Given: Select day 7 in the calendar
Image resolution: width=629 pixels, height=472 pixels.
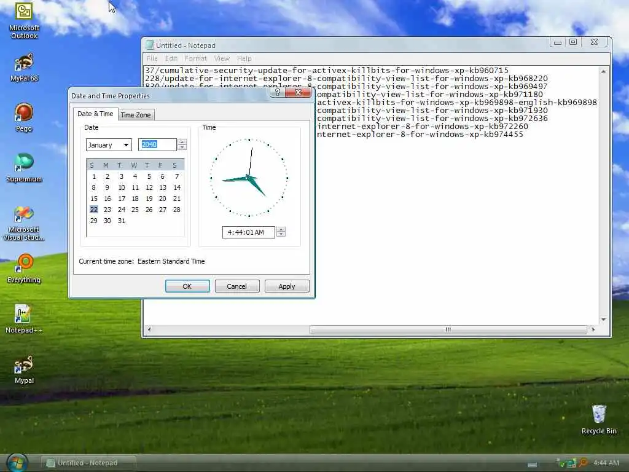Looking at the screenshot, I should pos(176,176).
